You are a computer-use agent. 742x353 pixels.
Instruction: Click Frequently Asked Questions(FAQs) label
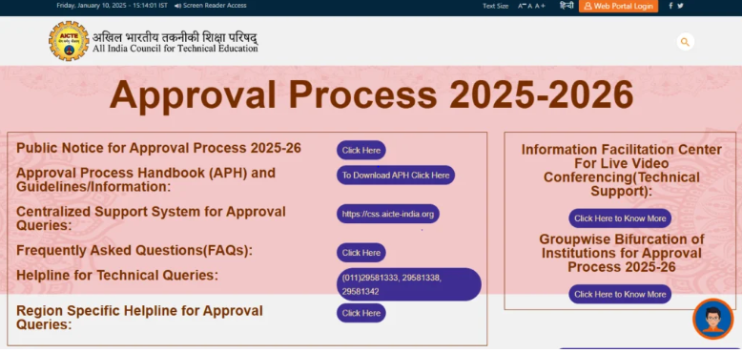(x=134, y=250)
